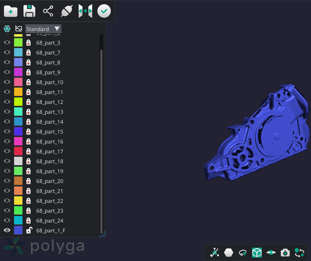Image resolution: width=311 pixels, height=261 pixels.
Task: Toggle visibility of 68_part_1_F
Action: tap(7, 230)
